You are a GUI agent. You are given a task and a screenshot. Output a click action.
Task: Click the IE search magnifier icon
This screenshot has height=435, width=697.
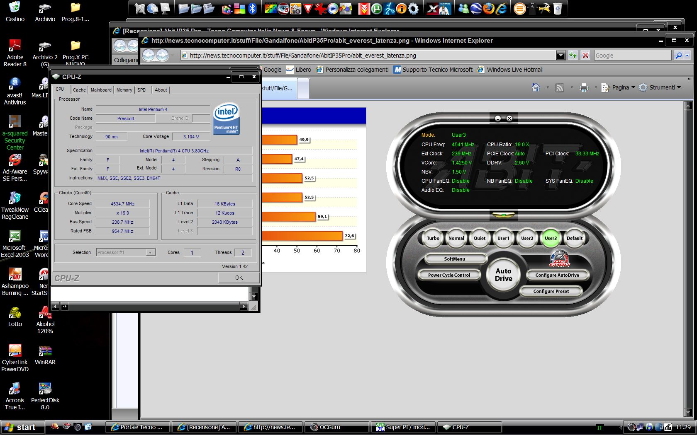(678, 55)
